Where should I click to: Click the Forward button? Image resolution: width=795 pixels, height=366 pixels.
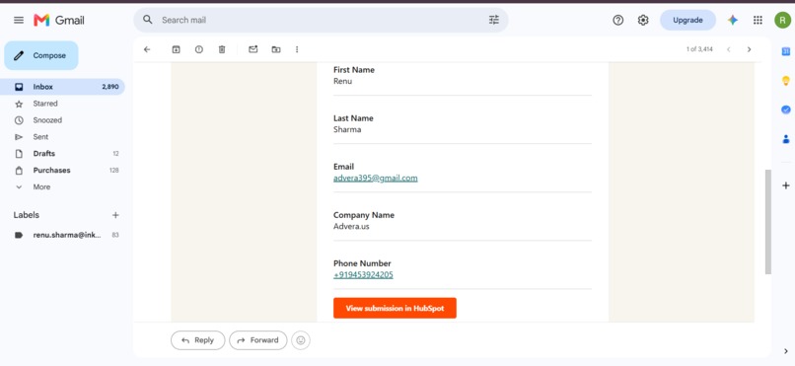pyautogui.click(x=258, y=340)
